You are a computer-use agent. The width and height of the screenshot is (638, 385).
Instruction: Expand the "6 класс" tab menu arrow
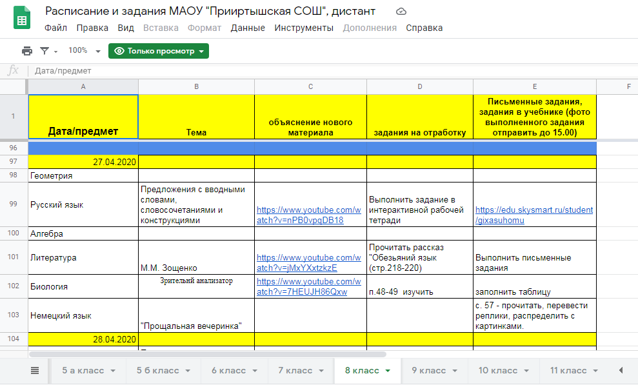255,371
